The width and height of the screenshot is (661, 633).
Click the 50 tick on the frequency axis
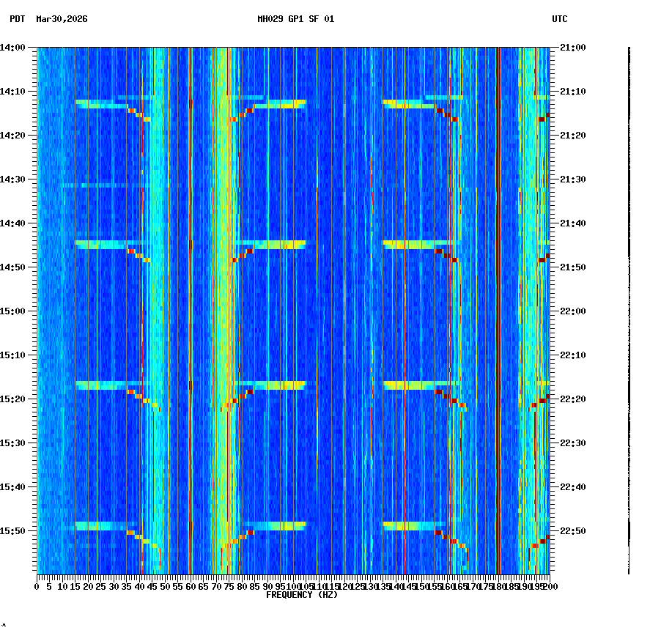coord(165,586)
